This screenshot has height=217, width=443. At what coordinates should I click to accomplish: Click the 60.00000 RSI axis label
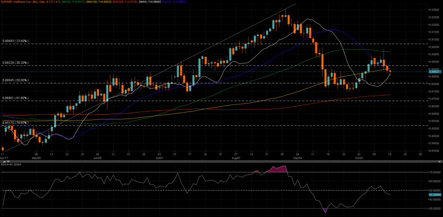[434, 181]
